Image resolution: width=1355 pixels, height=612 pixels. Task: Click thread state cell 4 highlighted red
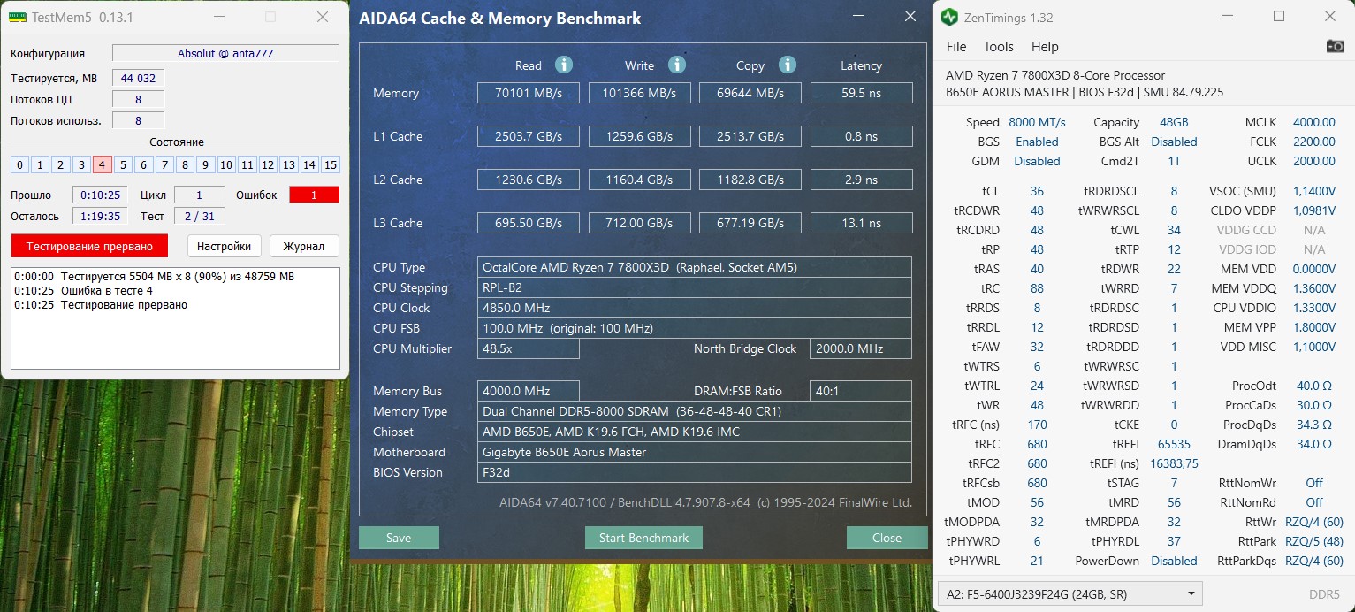pyautogui.click(x=102, y=164)
